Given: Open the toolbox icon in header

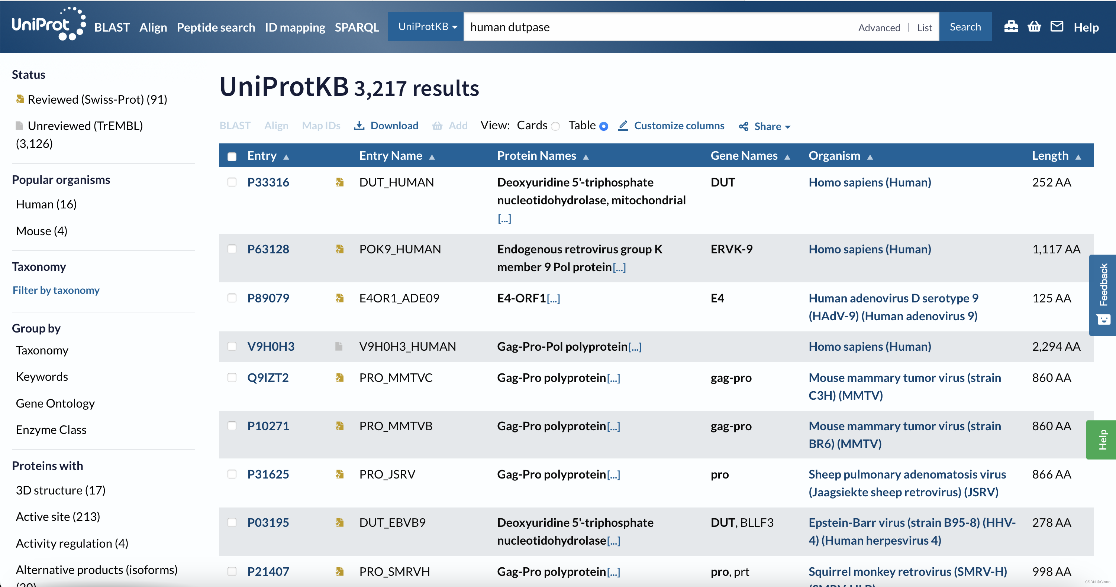Looking at the screenshot, I should point(1011,27).
